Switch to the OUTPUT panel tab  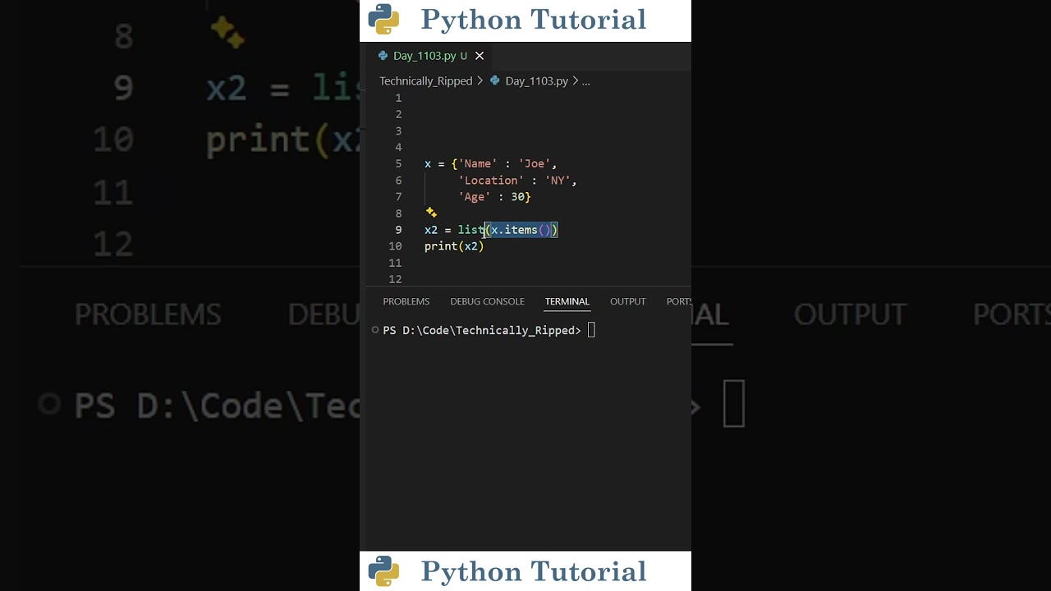(628, 301)
